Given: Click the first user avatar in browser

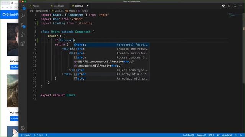Looking at the screenshot, I should click(x=13, y=39).
